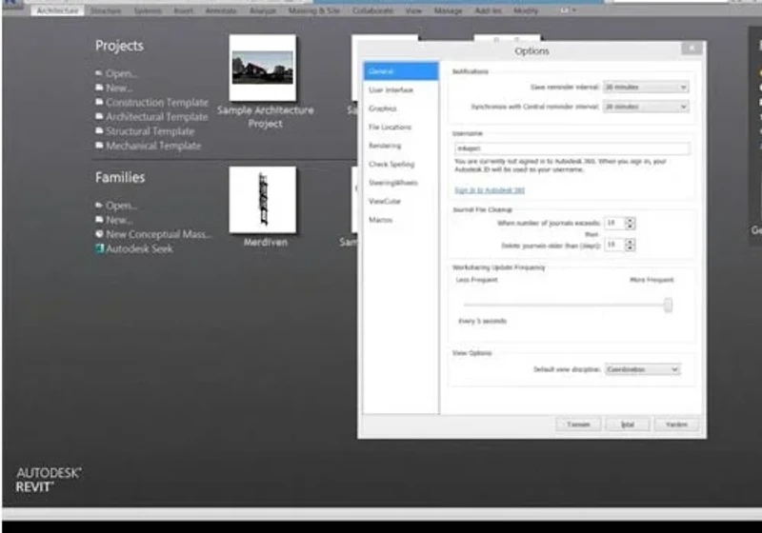762x533 pixels.
Task: Click the Autodesk Seek icon
Action: coord(99,248)
